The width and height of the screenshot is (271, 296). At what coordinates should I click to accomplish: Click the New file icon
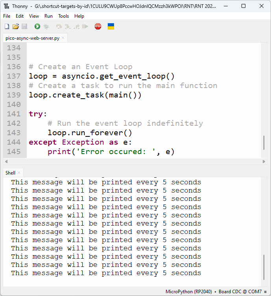pos(7,26)
